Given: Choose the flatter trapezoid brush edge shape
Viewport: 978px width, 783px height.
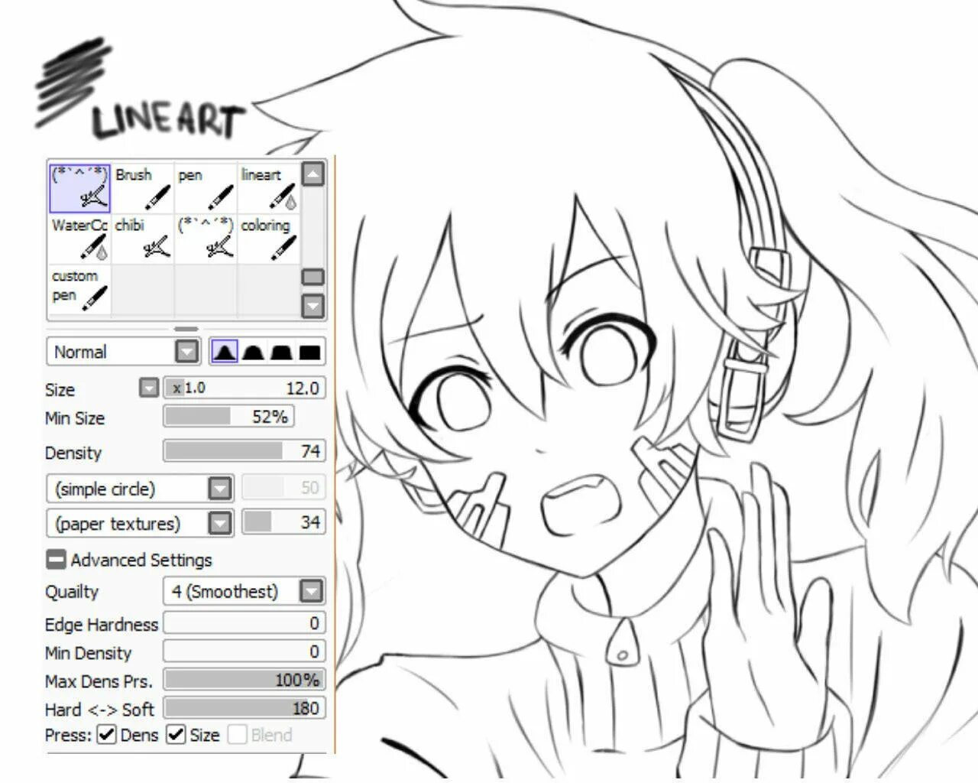Looking at the screenshot, I should (x=281, y=352).
